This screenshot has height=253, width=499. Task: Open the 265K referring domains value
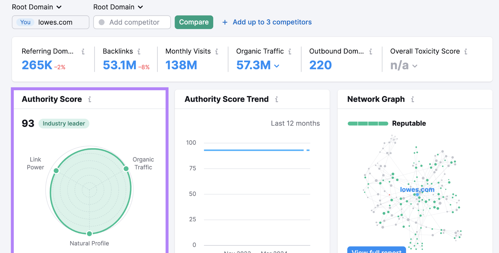[x=37, y=65]
